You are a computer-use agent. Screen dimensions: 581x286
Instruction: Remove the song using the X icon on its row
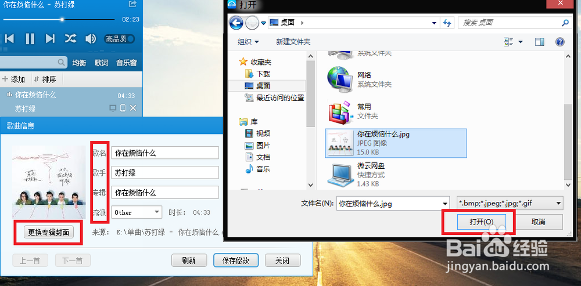[x=133, y=108]
